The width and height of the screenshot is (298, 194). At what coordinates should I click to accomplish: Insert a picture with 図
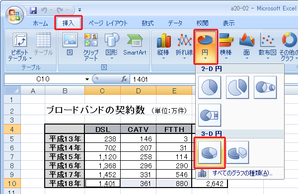70,44
